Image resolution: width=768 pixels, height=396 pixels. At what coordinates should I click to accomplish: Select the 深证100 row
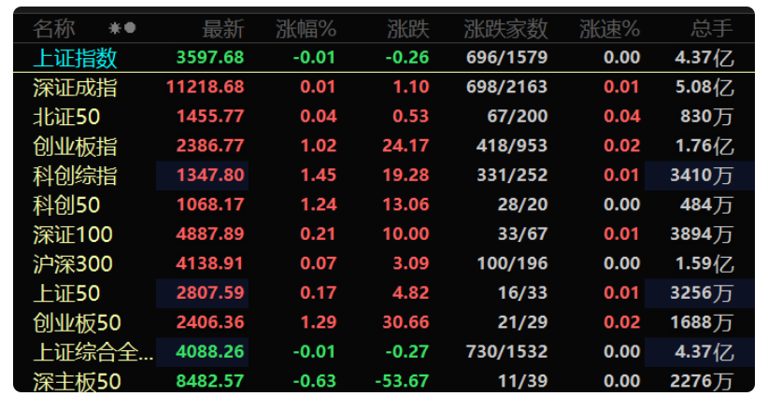coord(383,234)
